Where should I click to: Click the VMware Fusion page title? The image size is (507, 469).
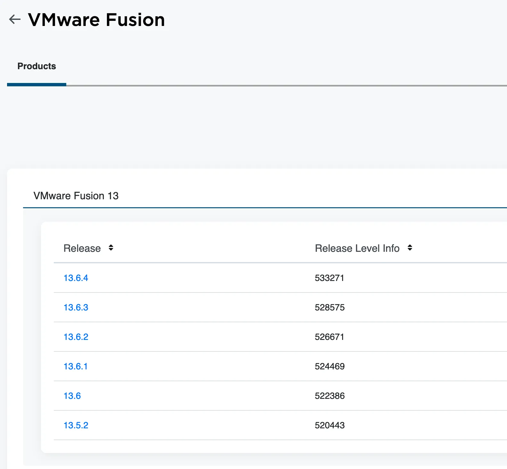[x=96, y=20]
